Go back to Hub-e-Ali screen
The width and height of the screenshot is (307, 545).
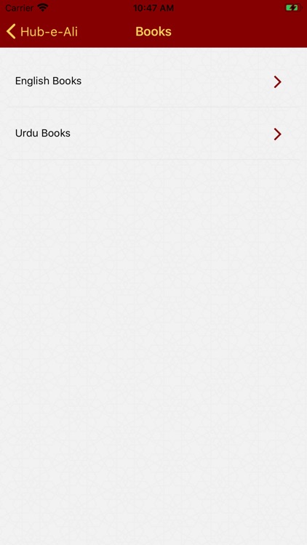point(41,32)
